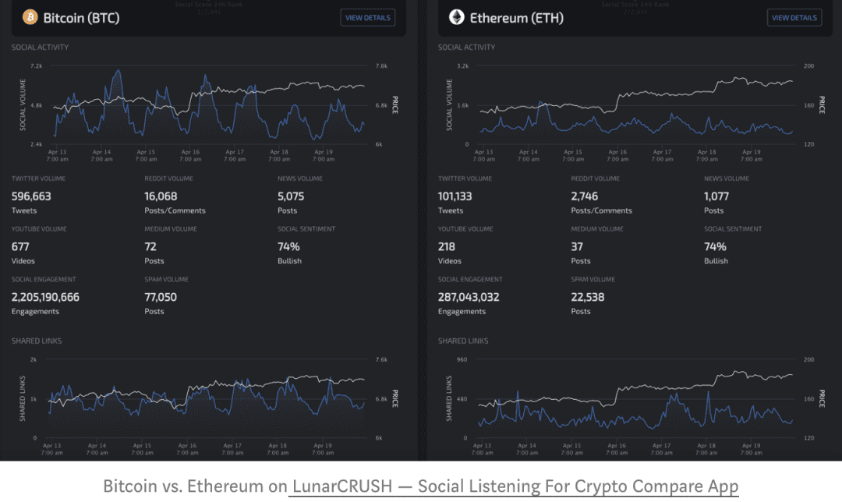This screenshot has height=502, width=842.
Task: Click the Ethereum shared links chart
Action: click(636, 398)
